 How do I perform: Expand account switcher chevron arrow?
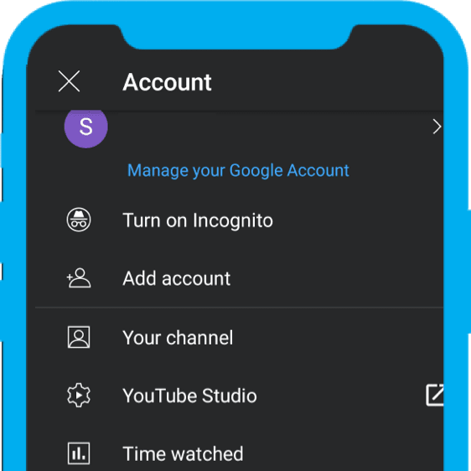[x=437, y=127]
